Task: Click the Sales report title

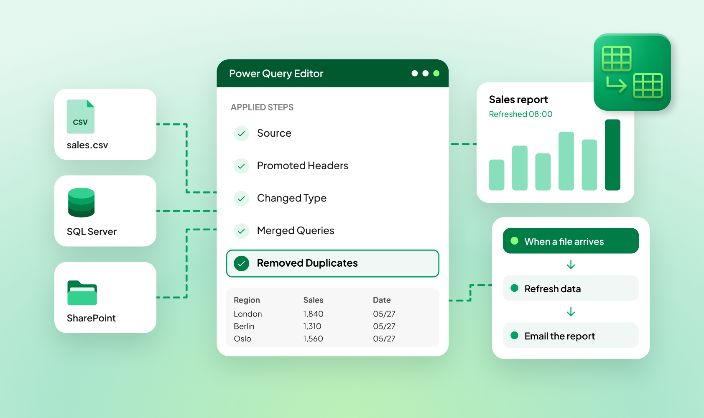Action: [x=518, y=100]
